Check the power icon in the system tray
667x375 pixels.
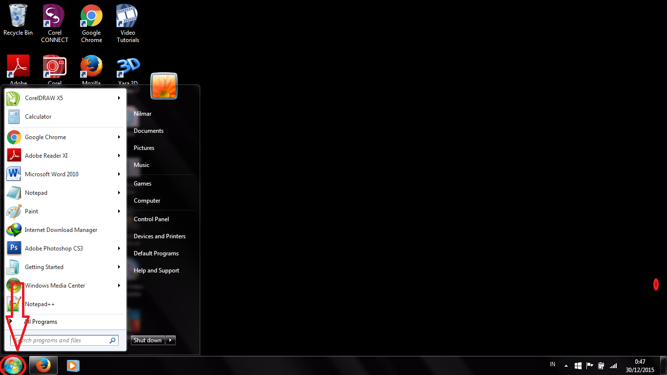coord(602,365)
